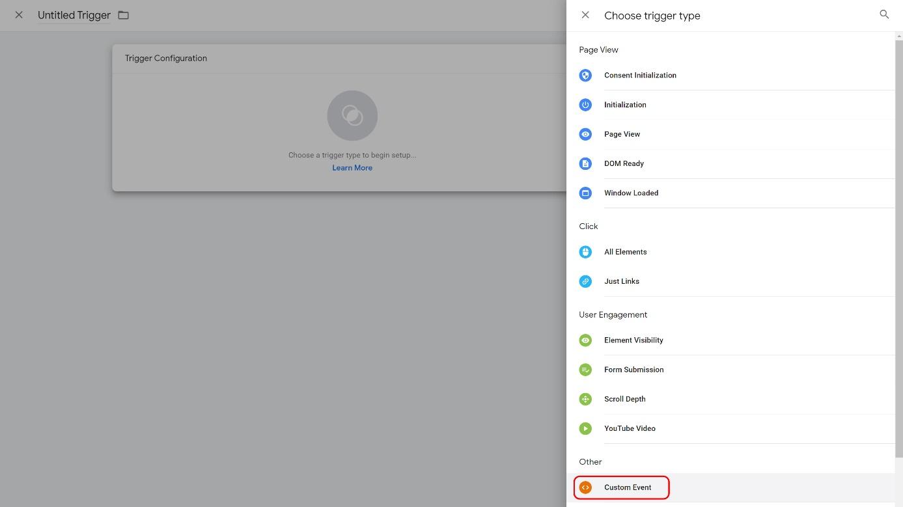Select the Custom Event trigger
The width and height of the screenshot is (903, 507).
click(627, 487)
